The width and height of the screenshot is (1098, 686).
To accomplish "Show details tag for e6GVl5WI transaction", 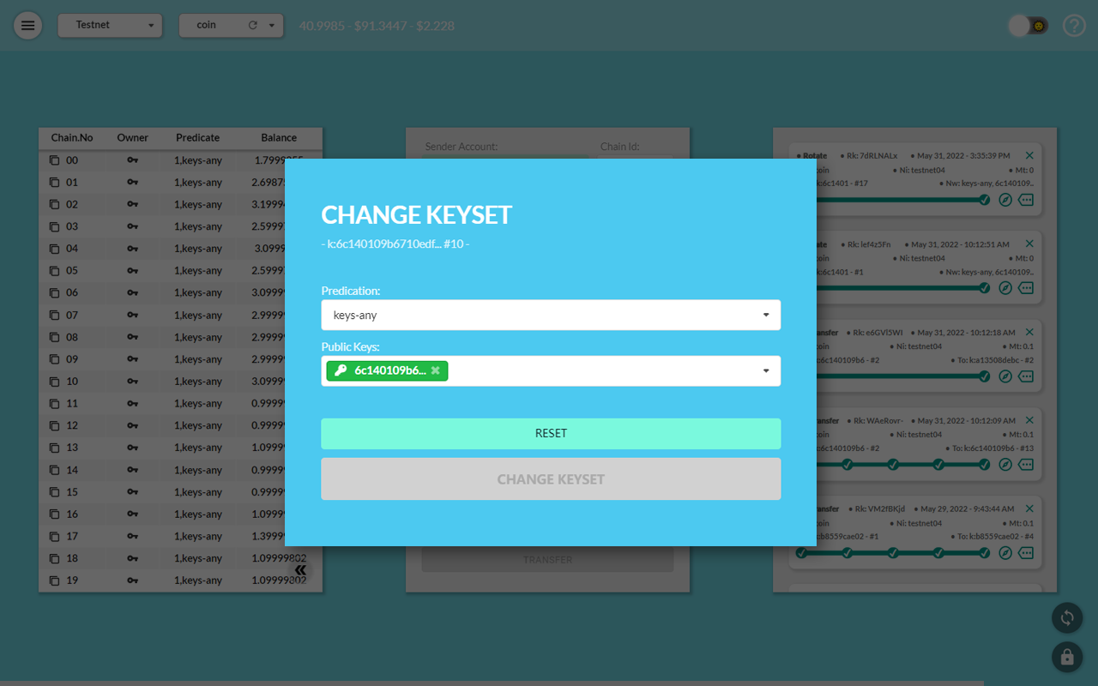I will click(x=1026, y=376).
